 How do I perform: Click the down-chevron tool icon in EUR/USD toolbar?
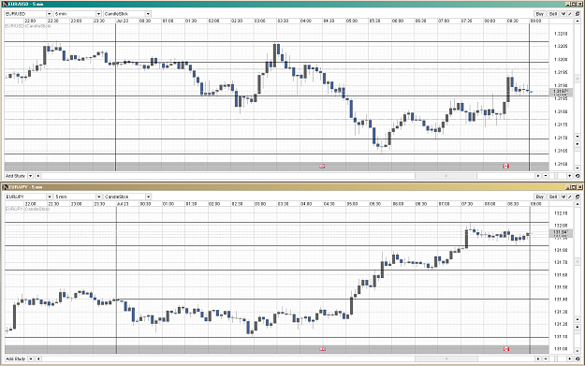tap(563, 14)
